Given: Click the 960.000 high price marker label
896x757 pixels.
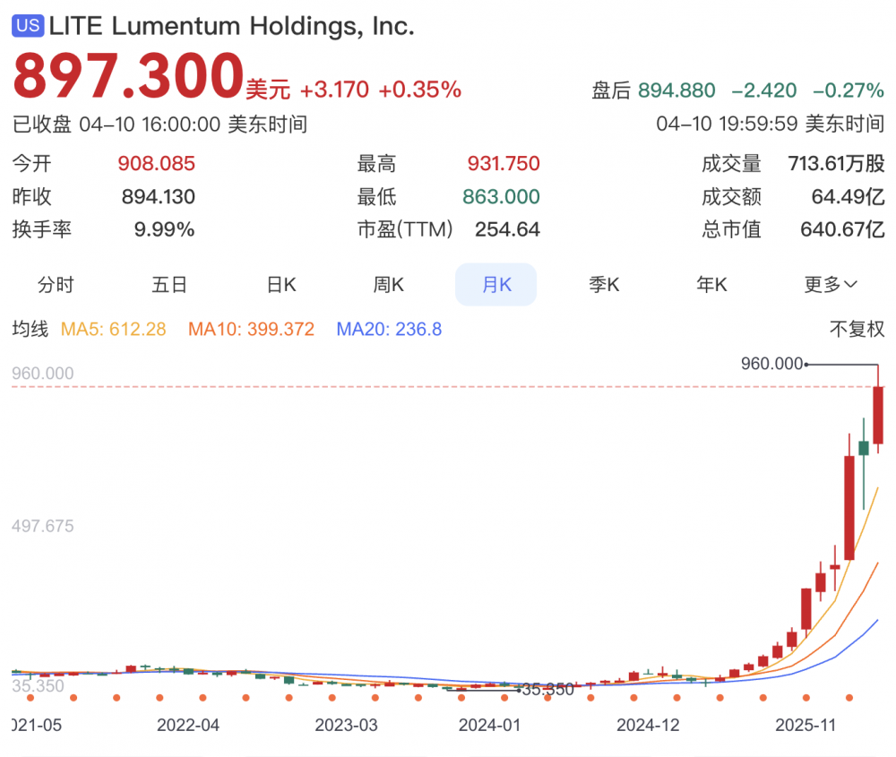Looking at the screenshot, I should 772,363.
